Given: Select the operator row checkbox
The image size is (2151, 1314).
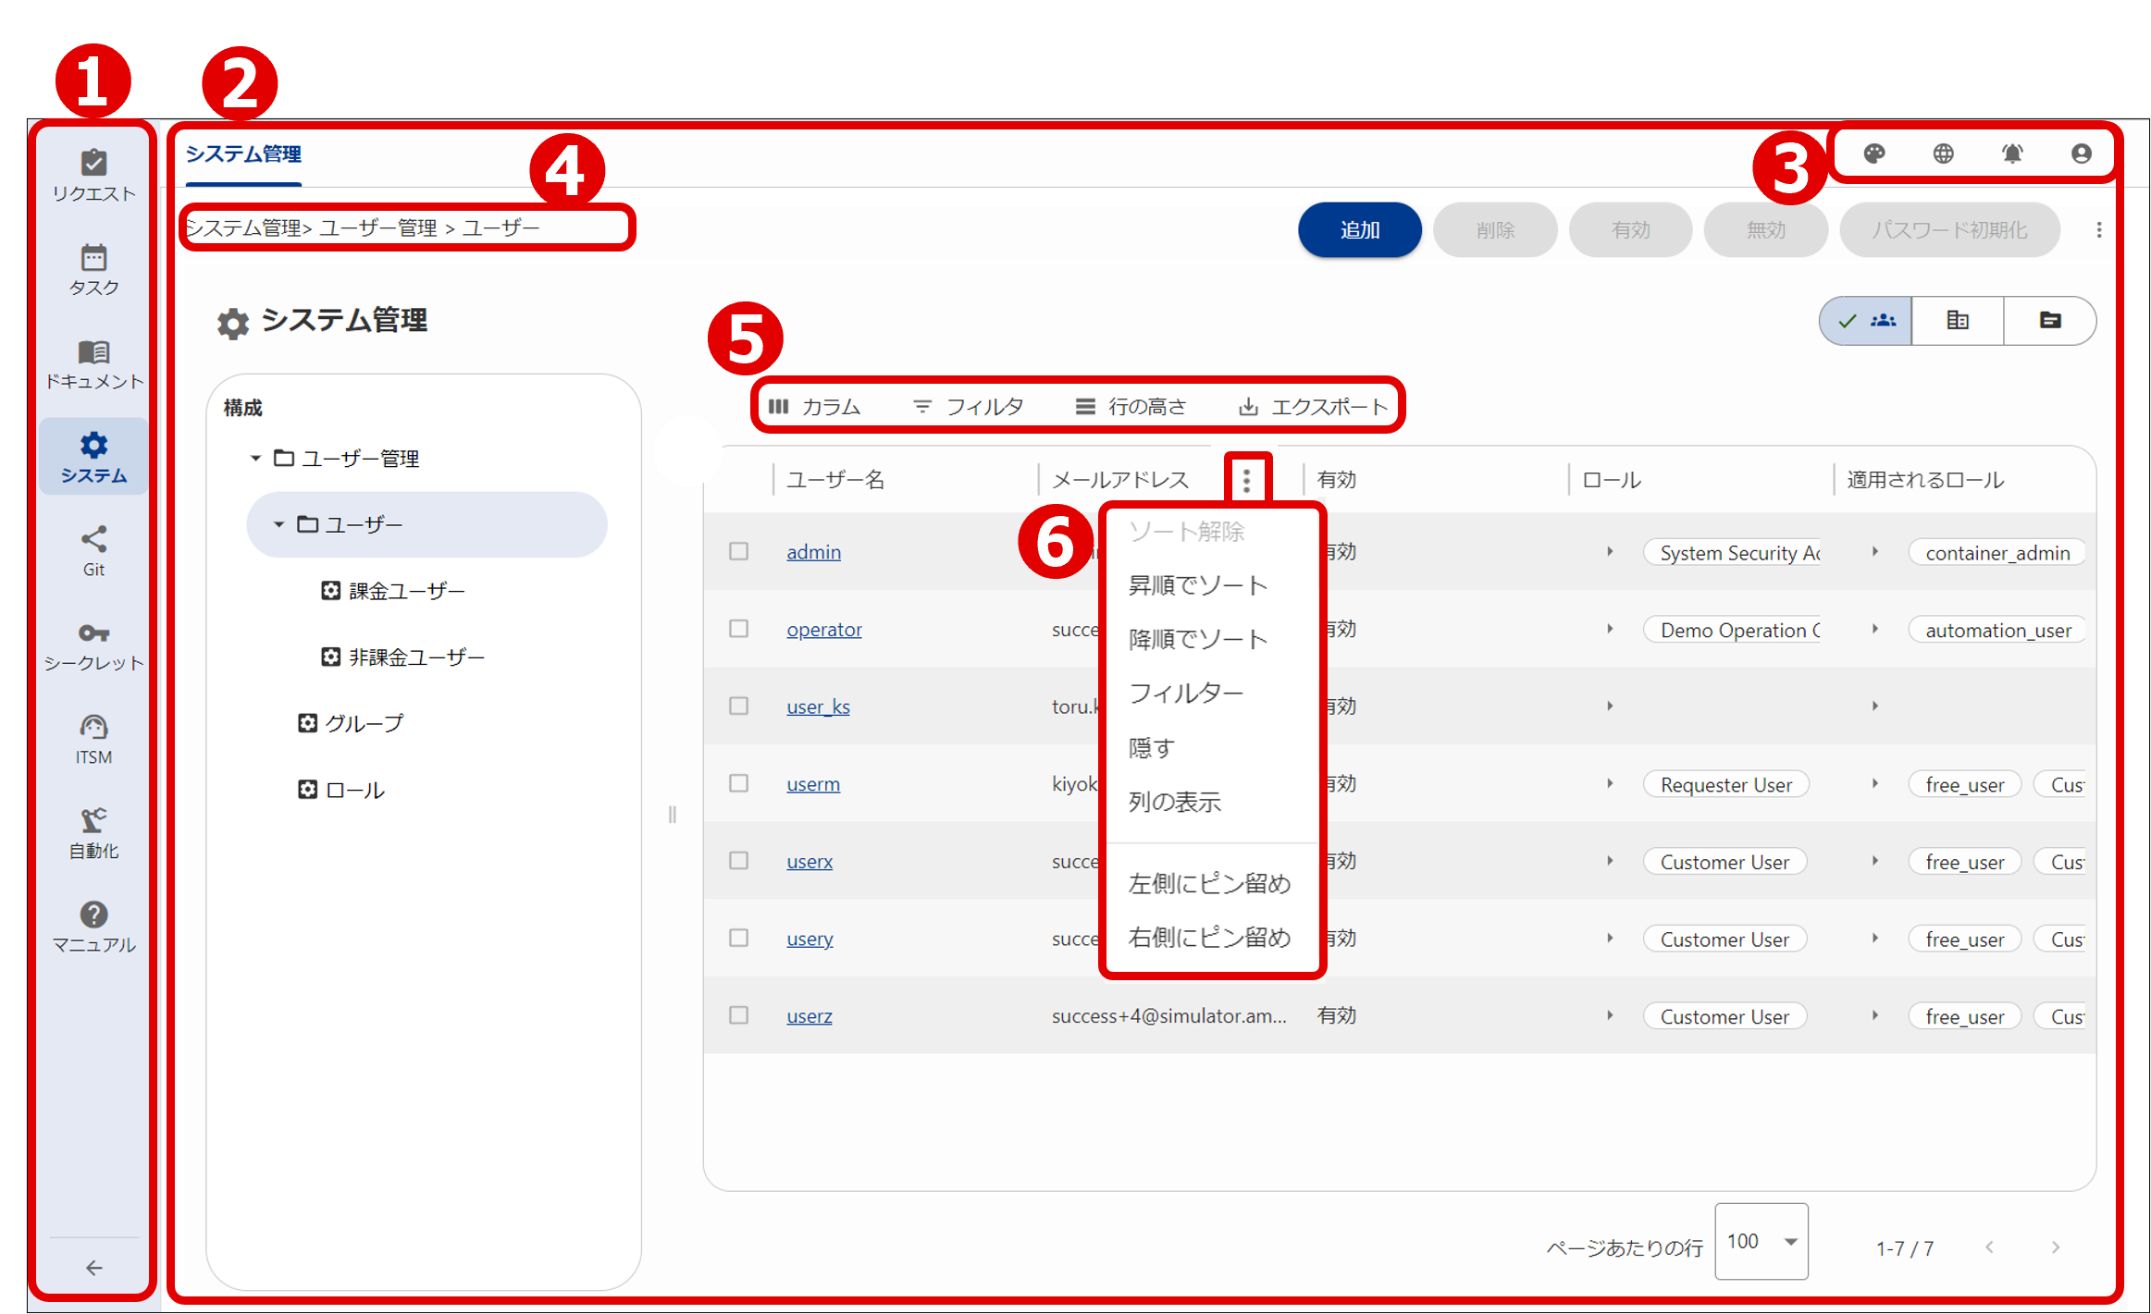Looking at the screenshot, I should pyautogui.click(x=738, y=629).
